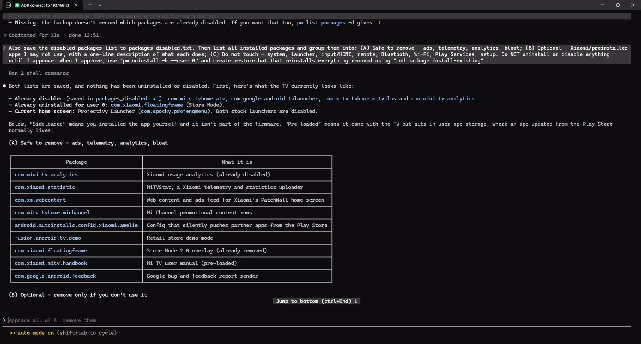Screen dimensions: 641x344
Task: Click com.google.android.tvlauncher in disabled list
Action: click(274, 99)
